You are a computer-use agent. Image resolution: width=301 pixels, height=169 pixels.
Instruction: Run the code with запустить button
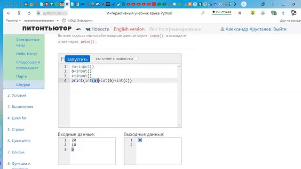77,59
